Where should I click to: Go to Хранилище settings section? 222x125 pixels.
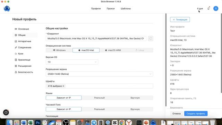click(x=25, y=60)
